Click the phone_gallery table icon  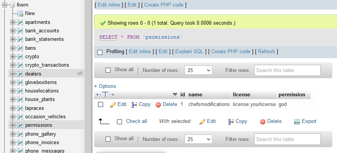(x=20, y=134)
